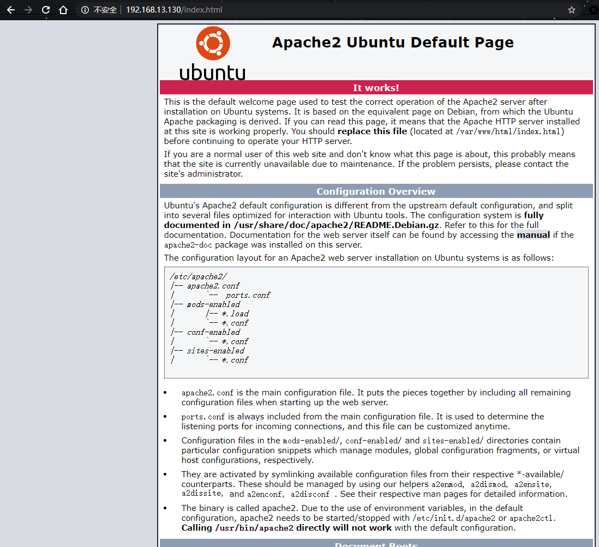The image size is (599, 547).
Task: Click 'conf-enabled' in the config tree
Action: click(x=213, y=332)
